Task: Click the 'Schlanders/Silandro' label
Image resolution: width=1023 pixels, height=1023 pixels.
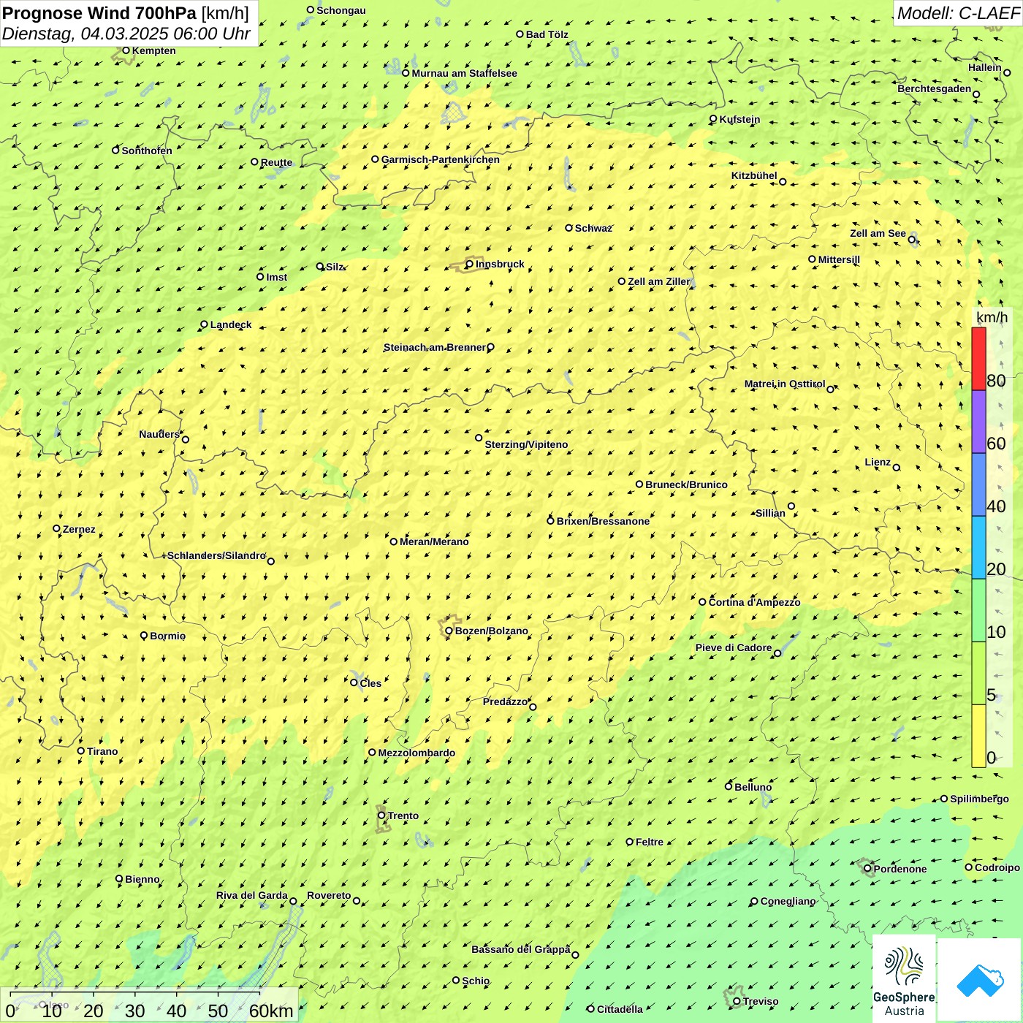Action: [217, 555]
